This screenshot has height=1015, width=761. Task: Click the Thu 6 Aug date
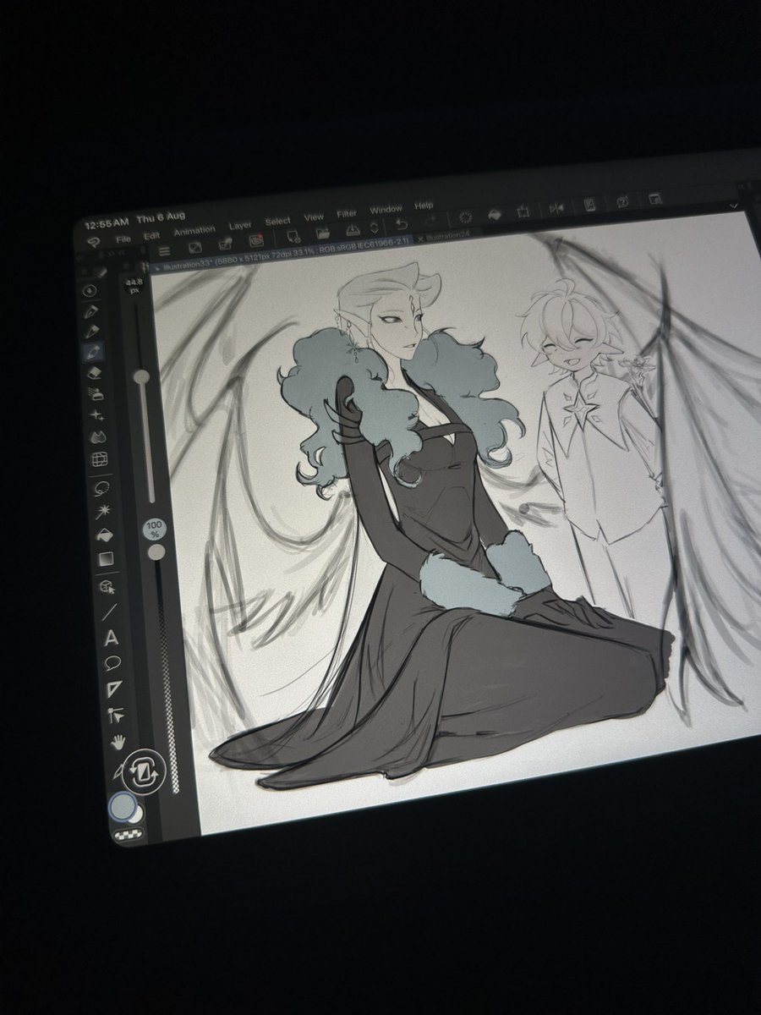pyautogui.click(x=161, y=217)
